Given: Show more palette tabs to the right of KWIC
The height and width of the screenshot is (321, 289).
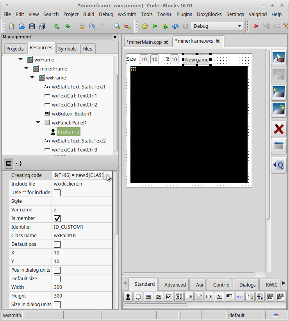Looking at the screenshot, I should tap(284, 283).
